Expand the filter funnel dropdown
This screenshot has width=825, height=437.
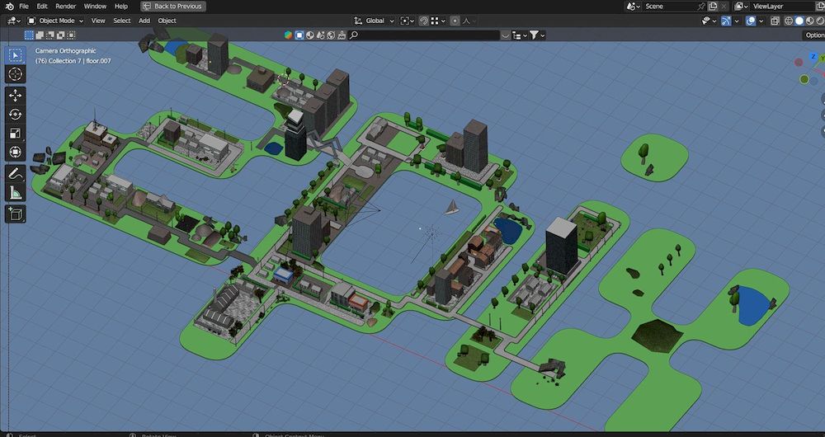point(537,35)
